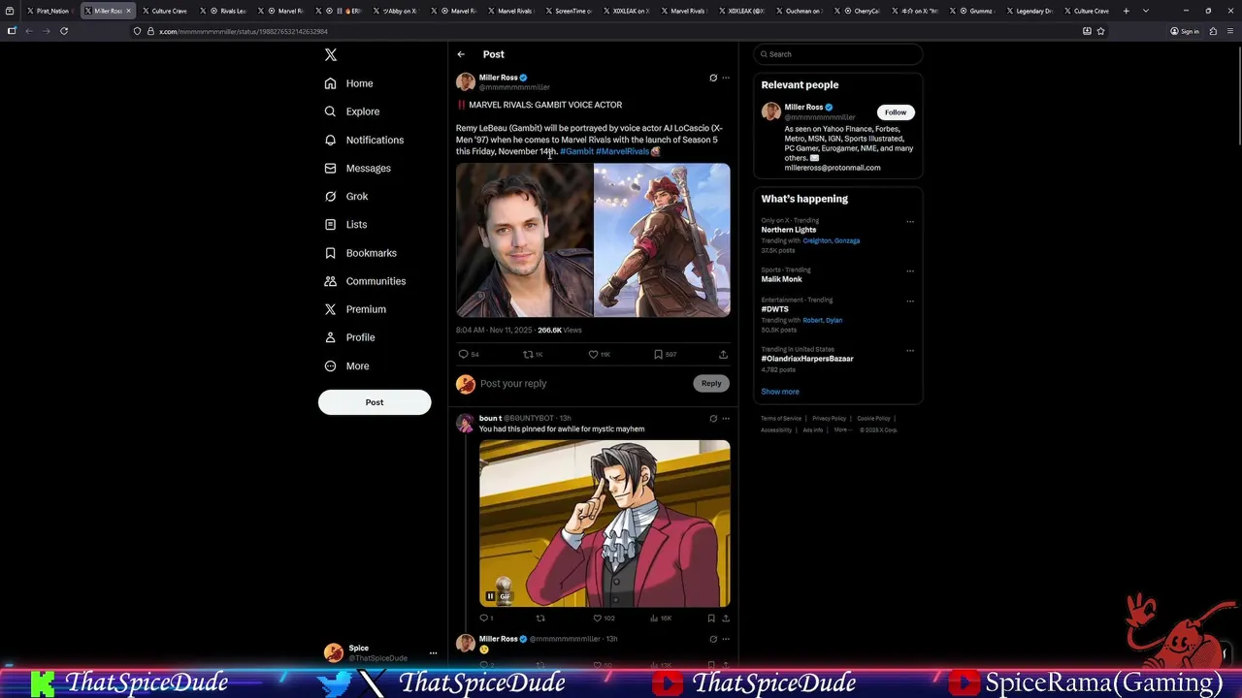Open Messages
This screenshot has width=1242, height=698.
point(358,168)
